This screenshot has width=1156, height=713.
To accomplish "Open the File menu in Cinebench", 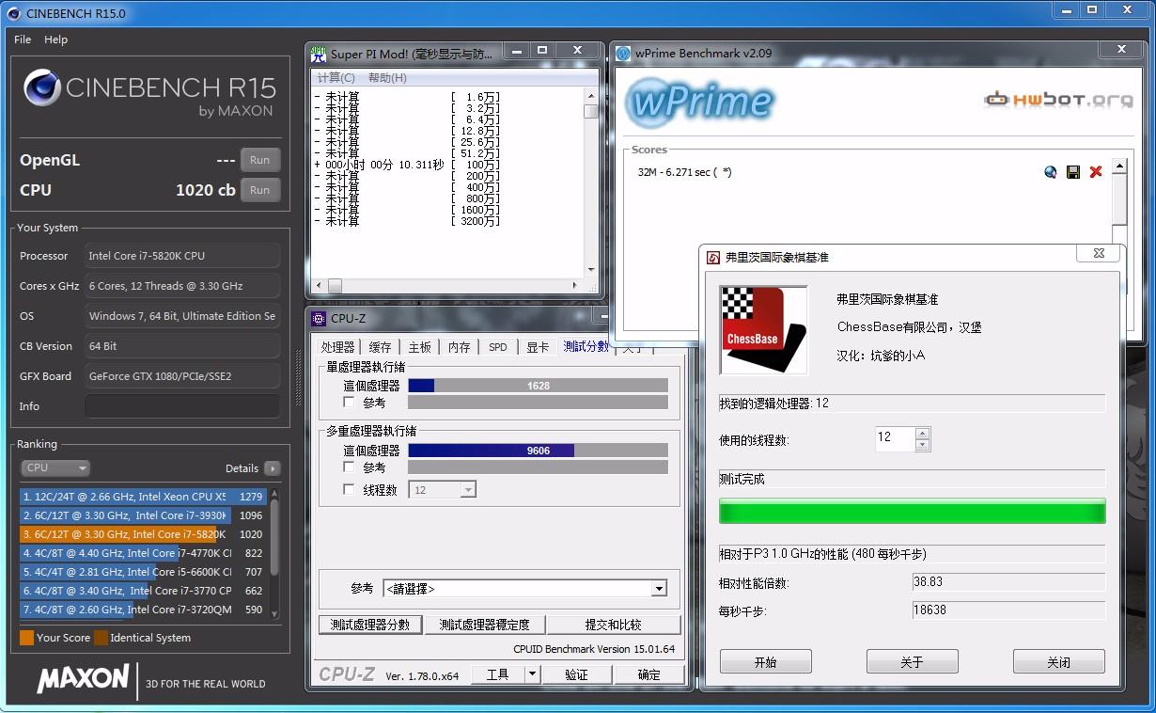I will click(23, 40).
